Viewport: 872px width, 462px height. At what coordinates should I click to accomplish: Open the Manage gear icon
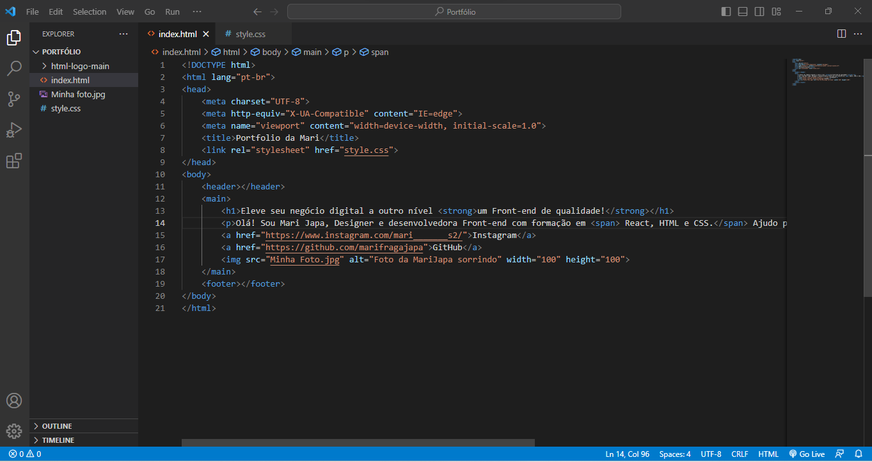tap(14, 431)
